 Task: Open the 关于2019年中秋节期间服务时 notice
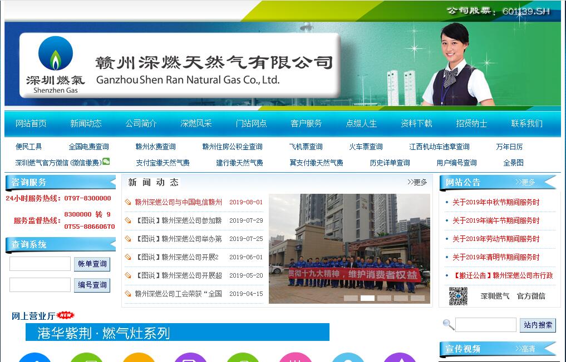pyautogui.click(x=495, y=202)
